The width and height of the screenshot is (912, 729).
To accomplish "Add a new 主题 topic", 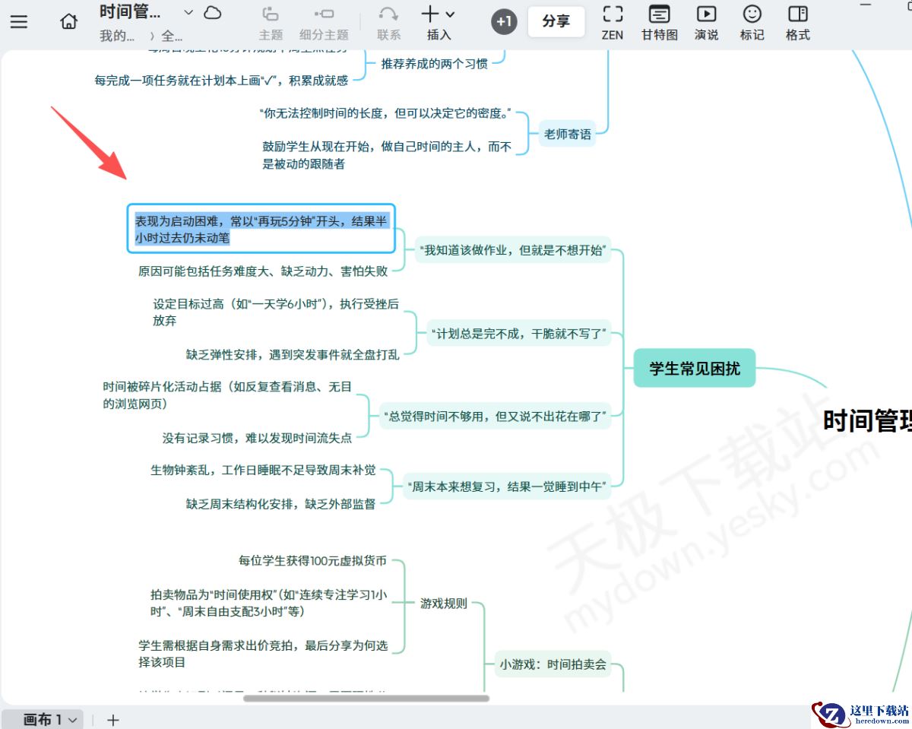I will pyautogui.click(x=271, y=21).
